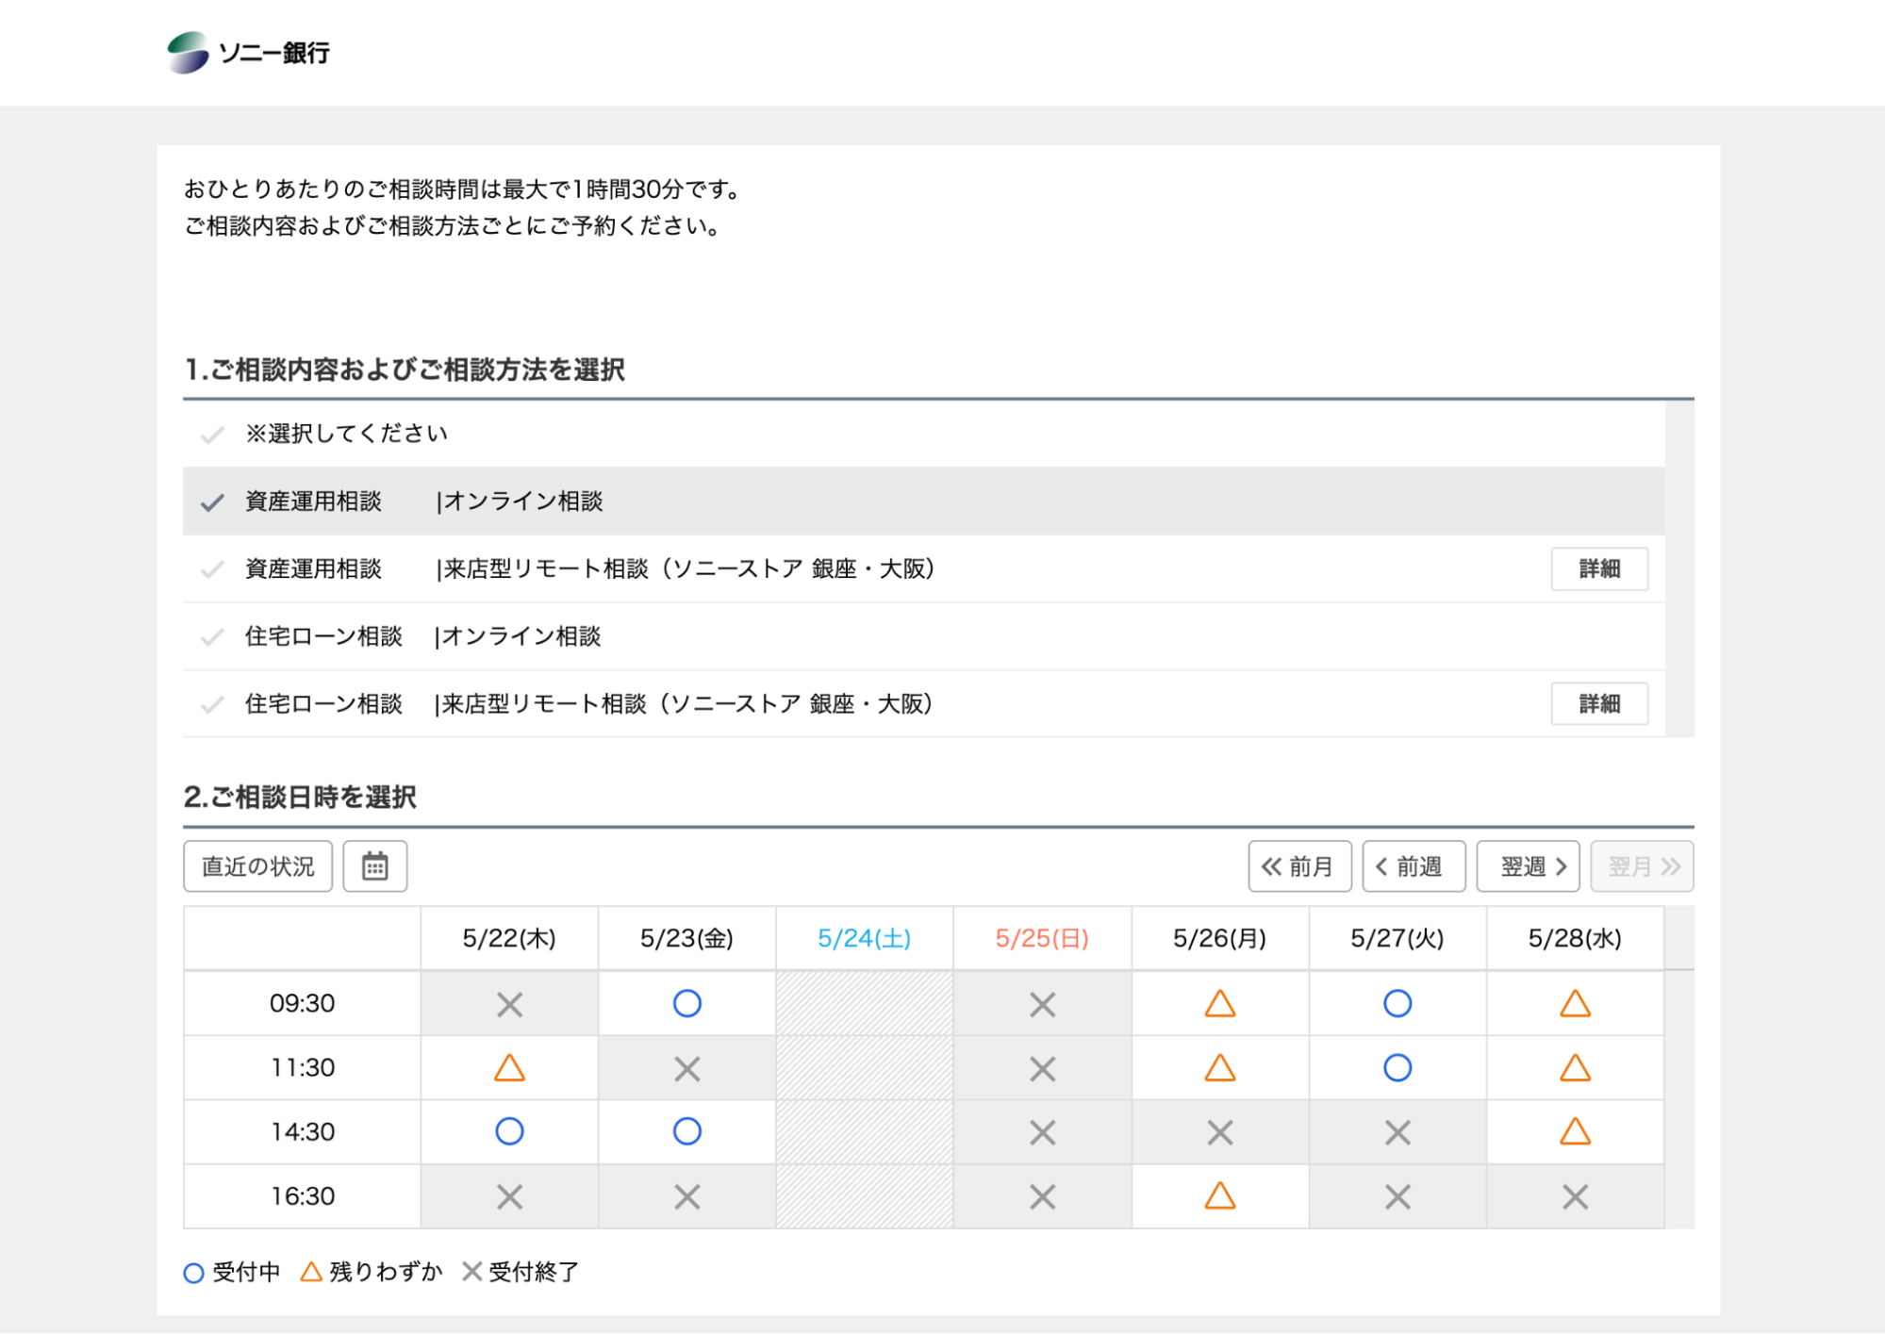This screenshot has height=1334, width=1885.
Task: Click the 5/24(土) column header
Action: coord(865,939)
